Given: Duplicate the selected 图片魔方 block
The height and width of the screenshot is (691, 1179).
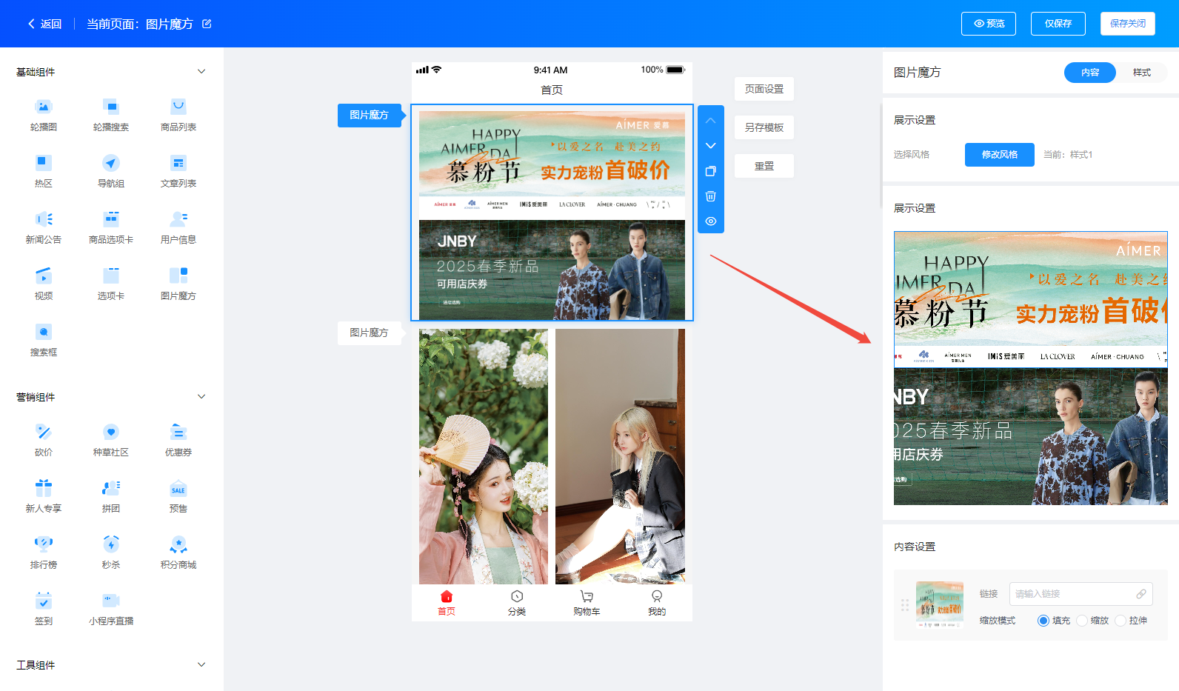Looking at the screenshot, I should 710,171.
